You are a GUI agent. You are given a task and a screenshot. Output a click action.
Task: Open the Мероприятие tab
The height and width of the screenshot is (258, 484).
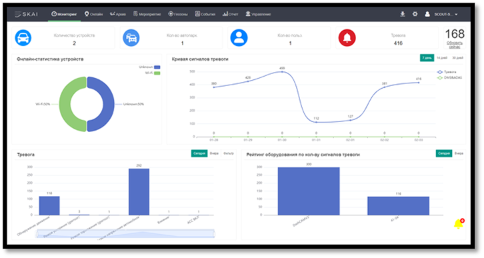[x=147, y=14]
